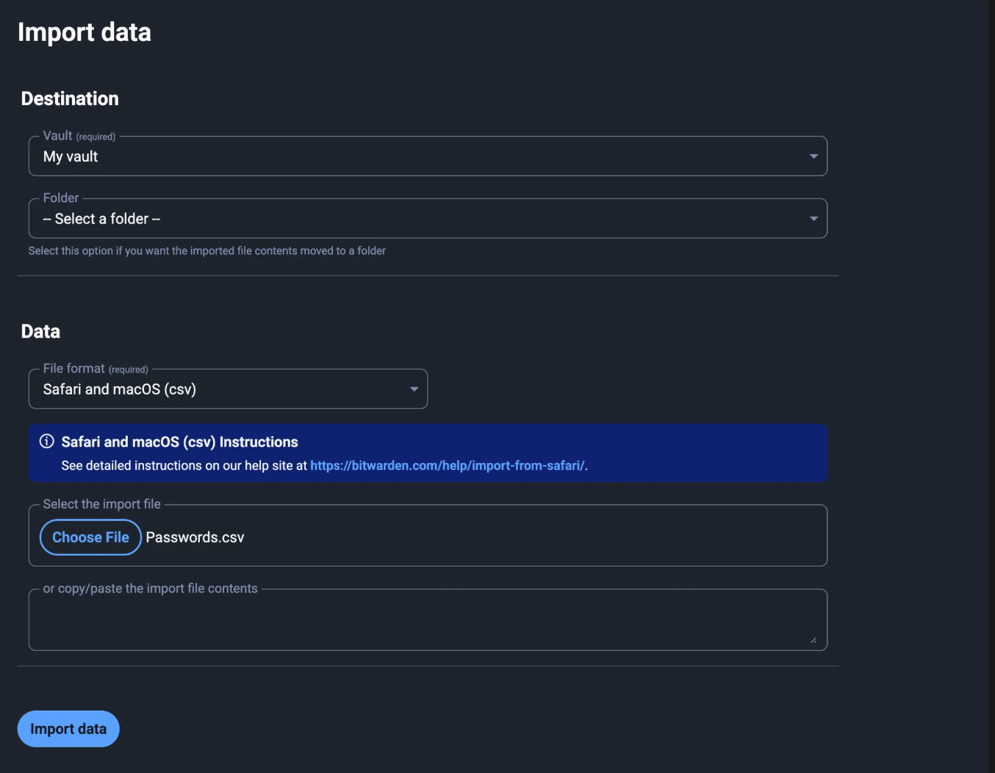Click the Safari and macOS (csv) Instructions title
Screen dimensions: 995x773
click(179, 442)
